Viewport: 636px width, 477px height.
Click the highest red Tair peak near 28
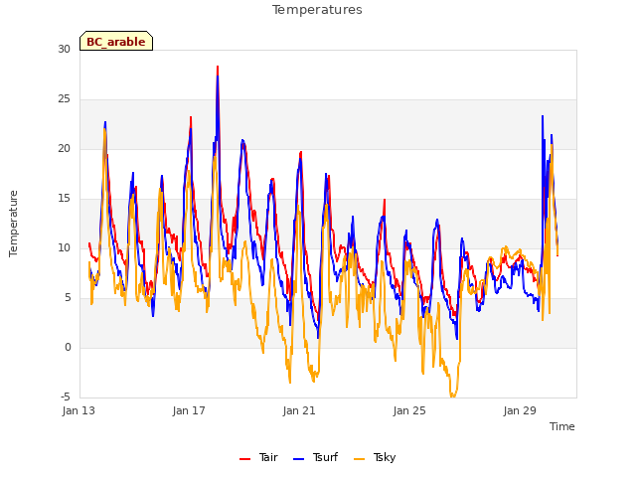(218, 67)
